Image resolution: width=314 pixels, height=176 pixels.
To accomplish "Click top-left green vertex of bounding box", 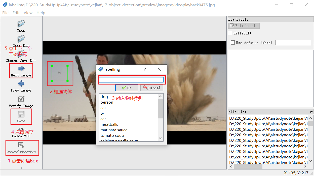I will pos(52,66).
